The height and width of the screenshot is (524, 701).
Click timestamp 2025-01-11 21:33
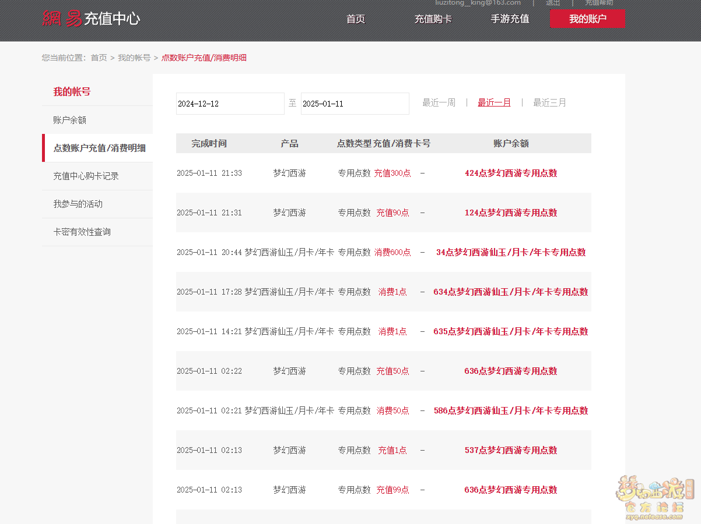point(209,173)
